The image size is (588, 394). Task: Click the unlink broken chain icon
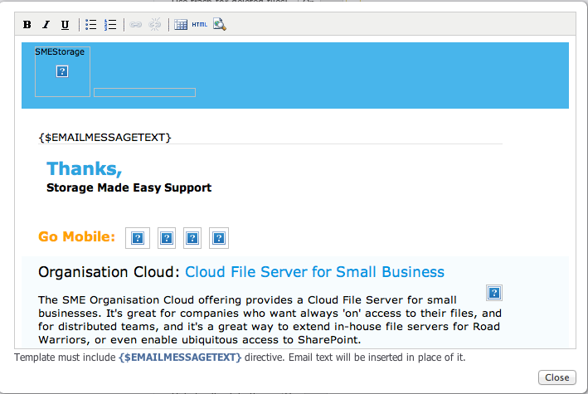pyautogui.click(x=154, y=25)
